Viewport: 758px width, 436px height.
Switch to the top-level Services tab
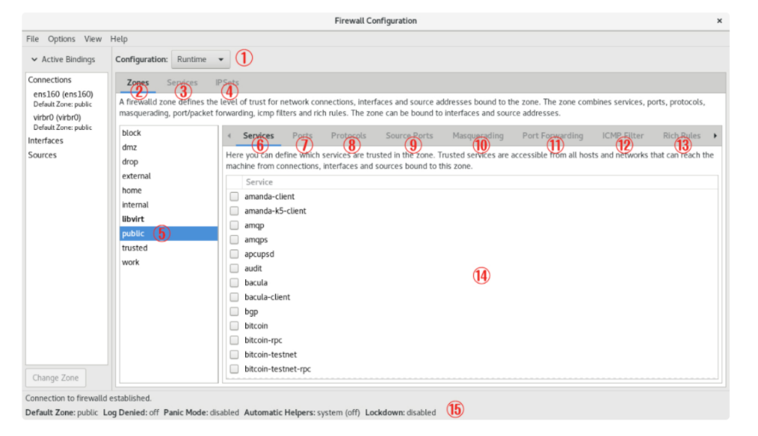182,83
